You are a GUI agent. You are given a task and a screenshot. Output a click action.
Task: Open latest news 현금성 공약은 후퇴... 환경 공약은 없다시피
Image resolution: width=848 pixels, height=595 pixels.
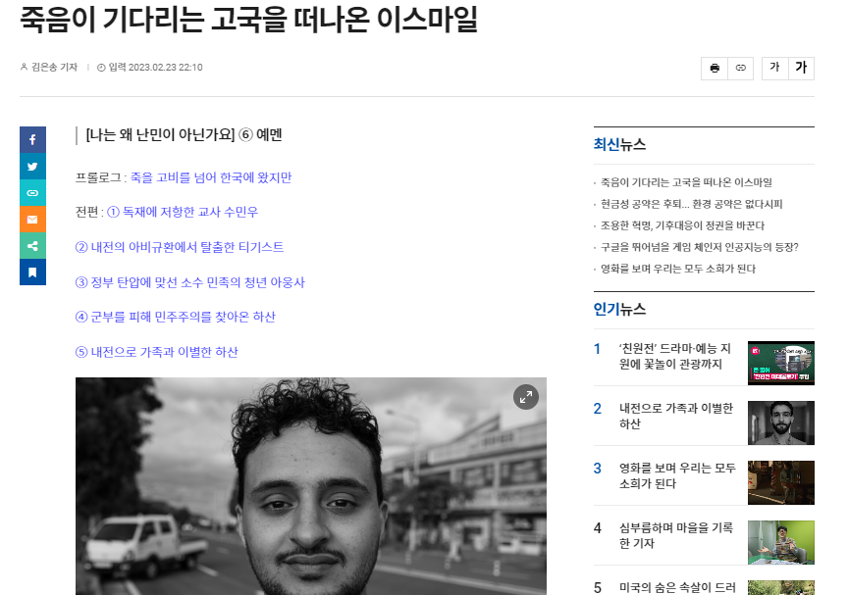tap(692, 204)
